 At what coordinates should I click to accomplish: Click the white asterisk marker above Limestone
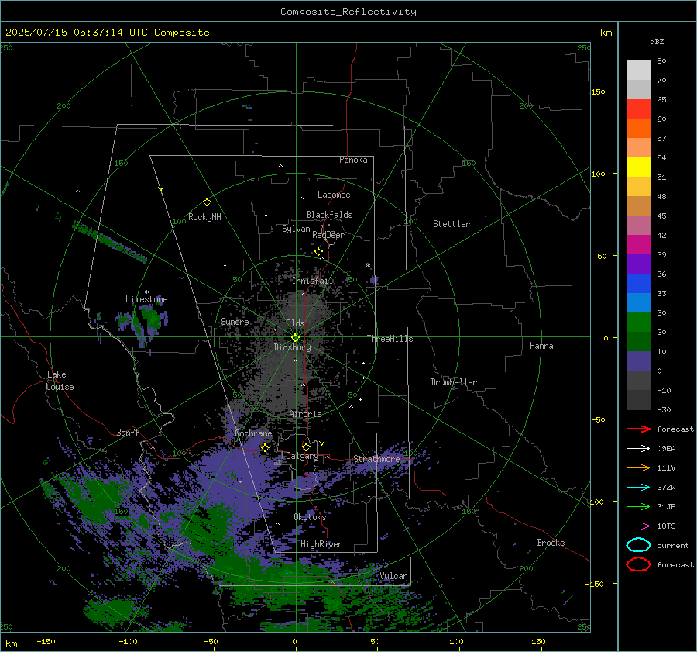click(x=146, y=292)
